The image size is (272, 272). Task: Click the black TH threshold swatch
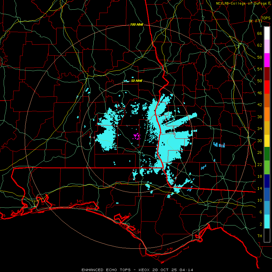click(267, 235)
